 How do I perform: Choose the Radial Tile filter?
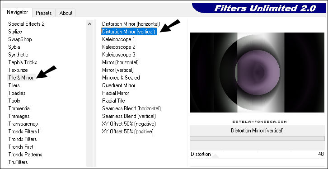click(113, 101)
